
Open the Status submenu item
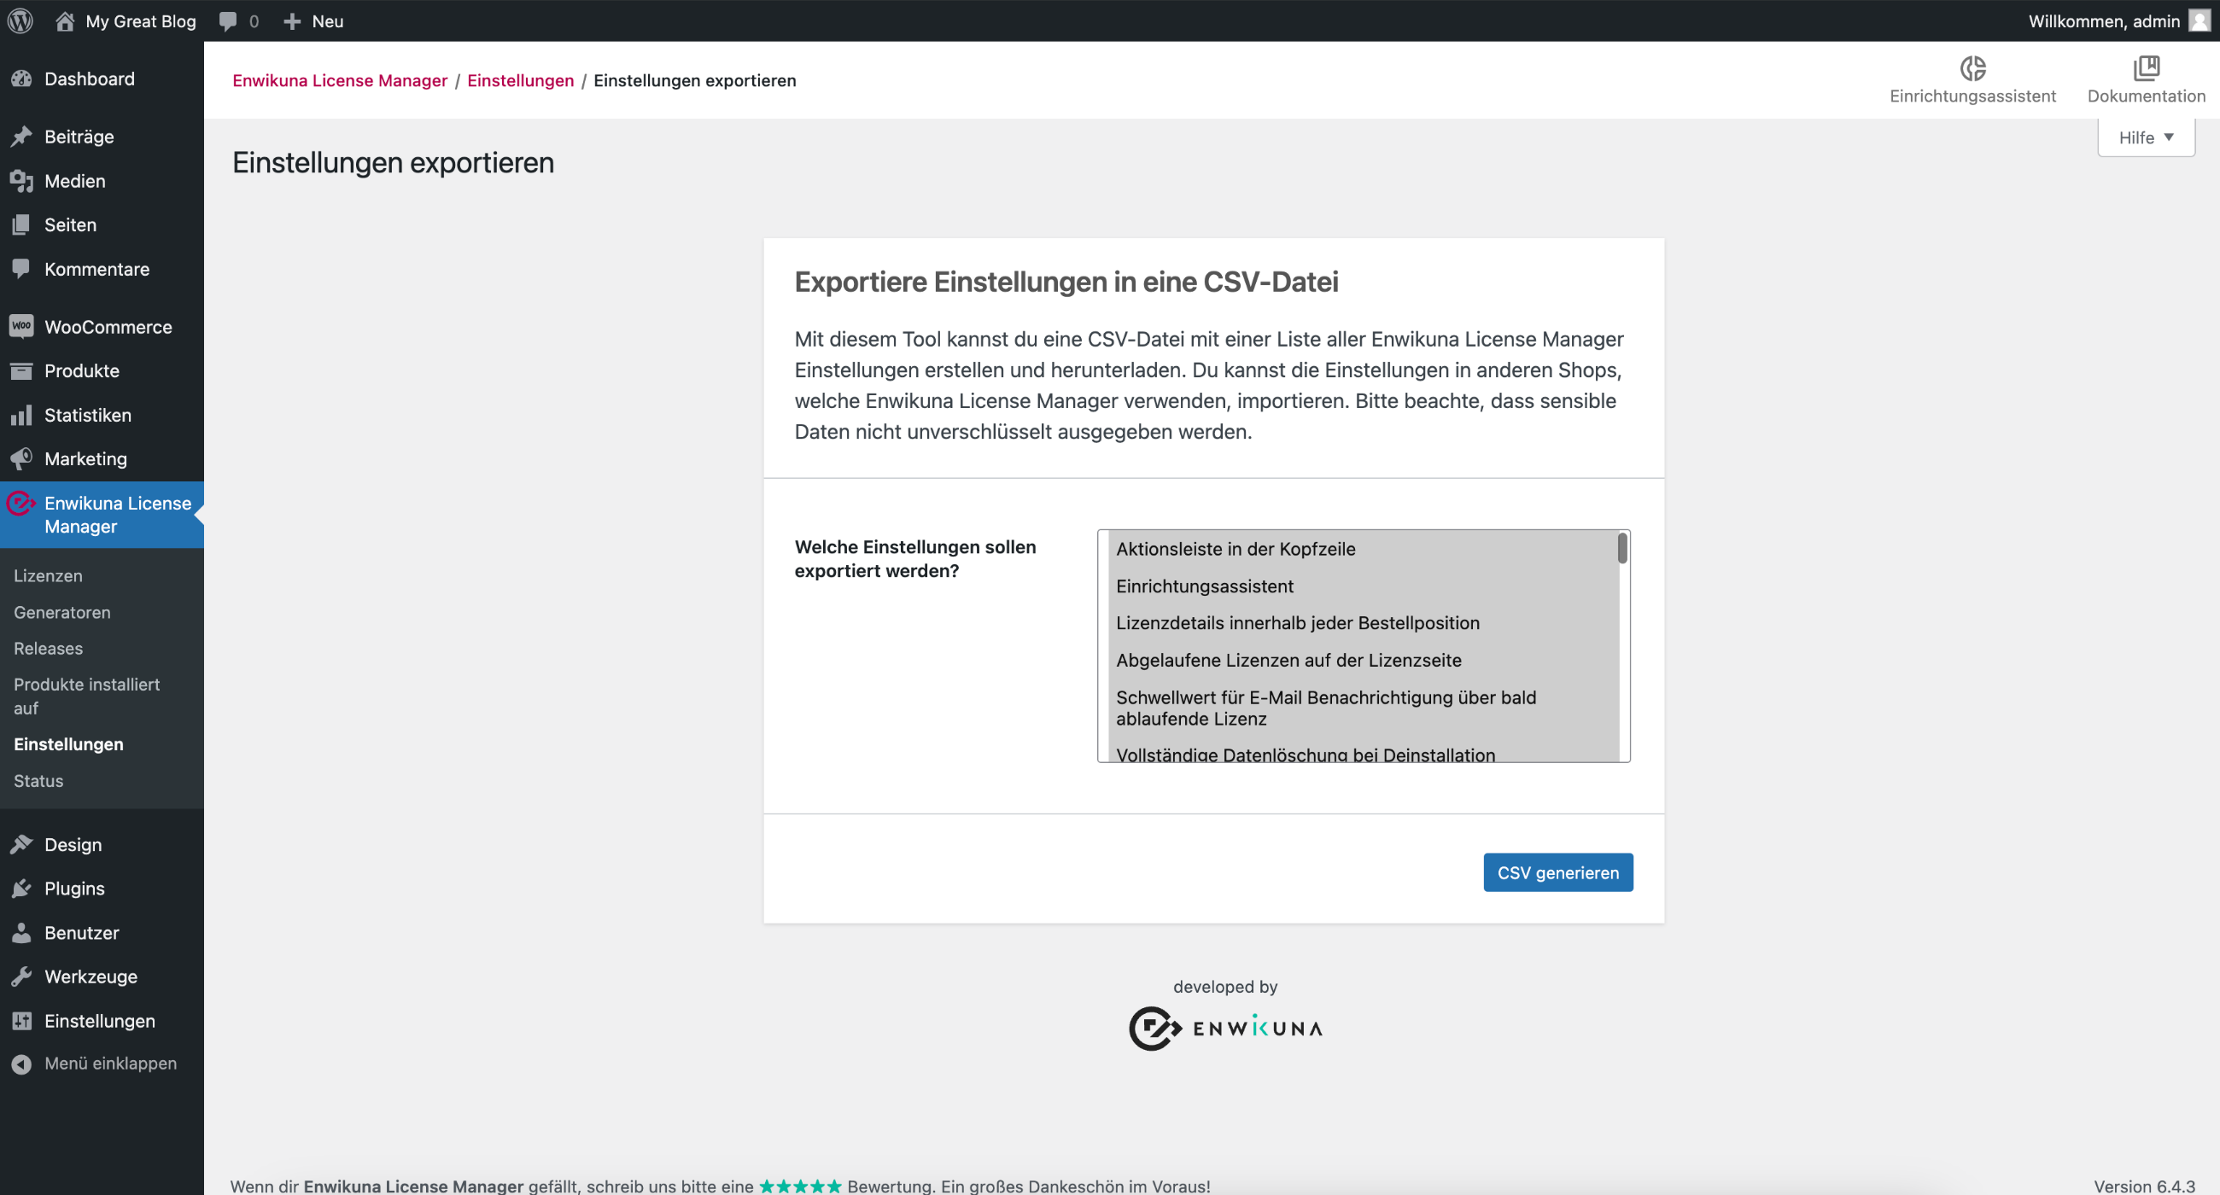point(38,780)
